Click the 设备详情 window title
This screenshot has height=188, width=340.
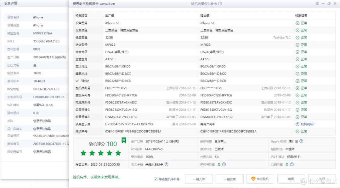click(x=11, y=3)
